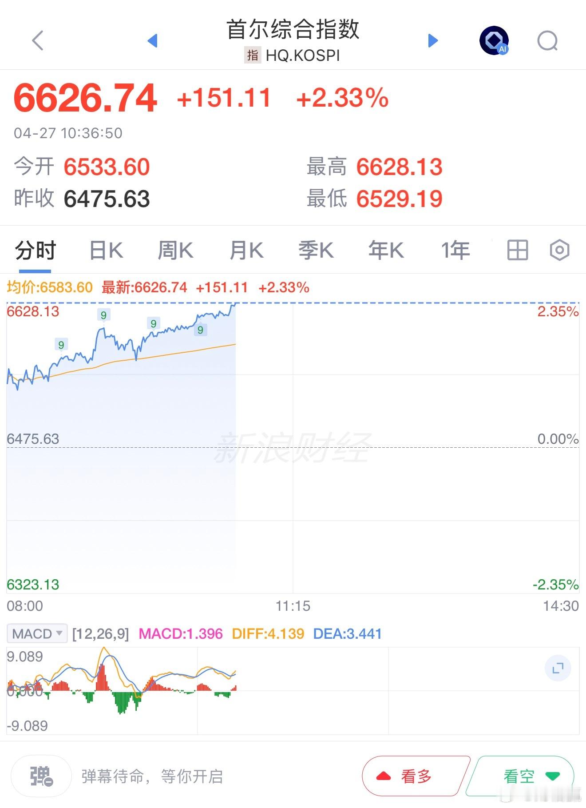
Task: Select the 季K chart tab
Action: pos(316,250)
